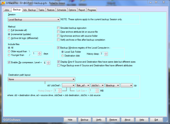This screenshot has height=124, width=170.
Task: Expand the Session dropdown showing Local Backup
Action: 34,19
